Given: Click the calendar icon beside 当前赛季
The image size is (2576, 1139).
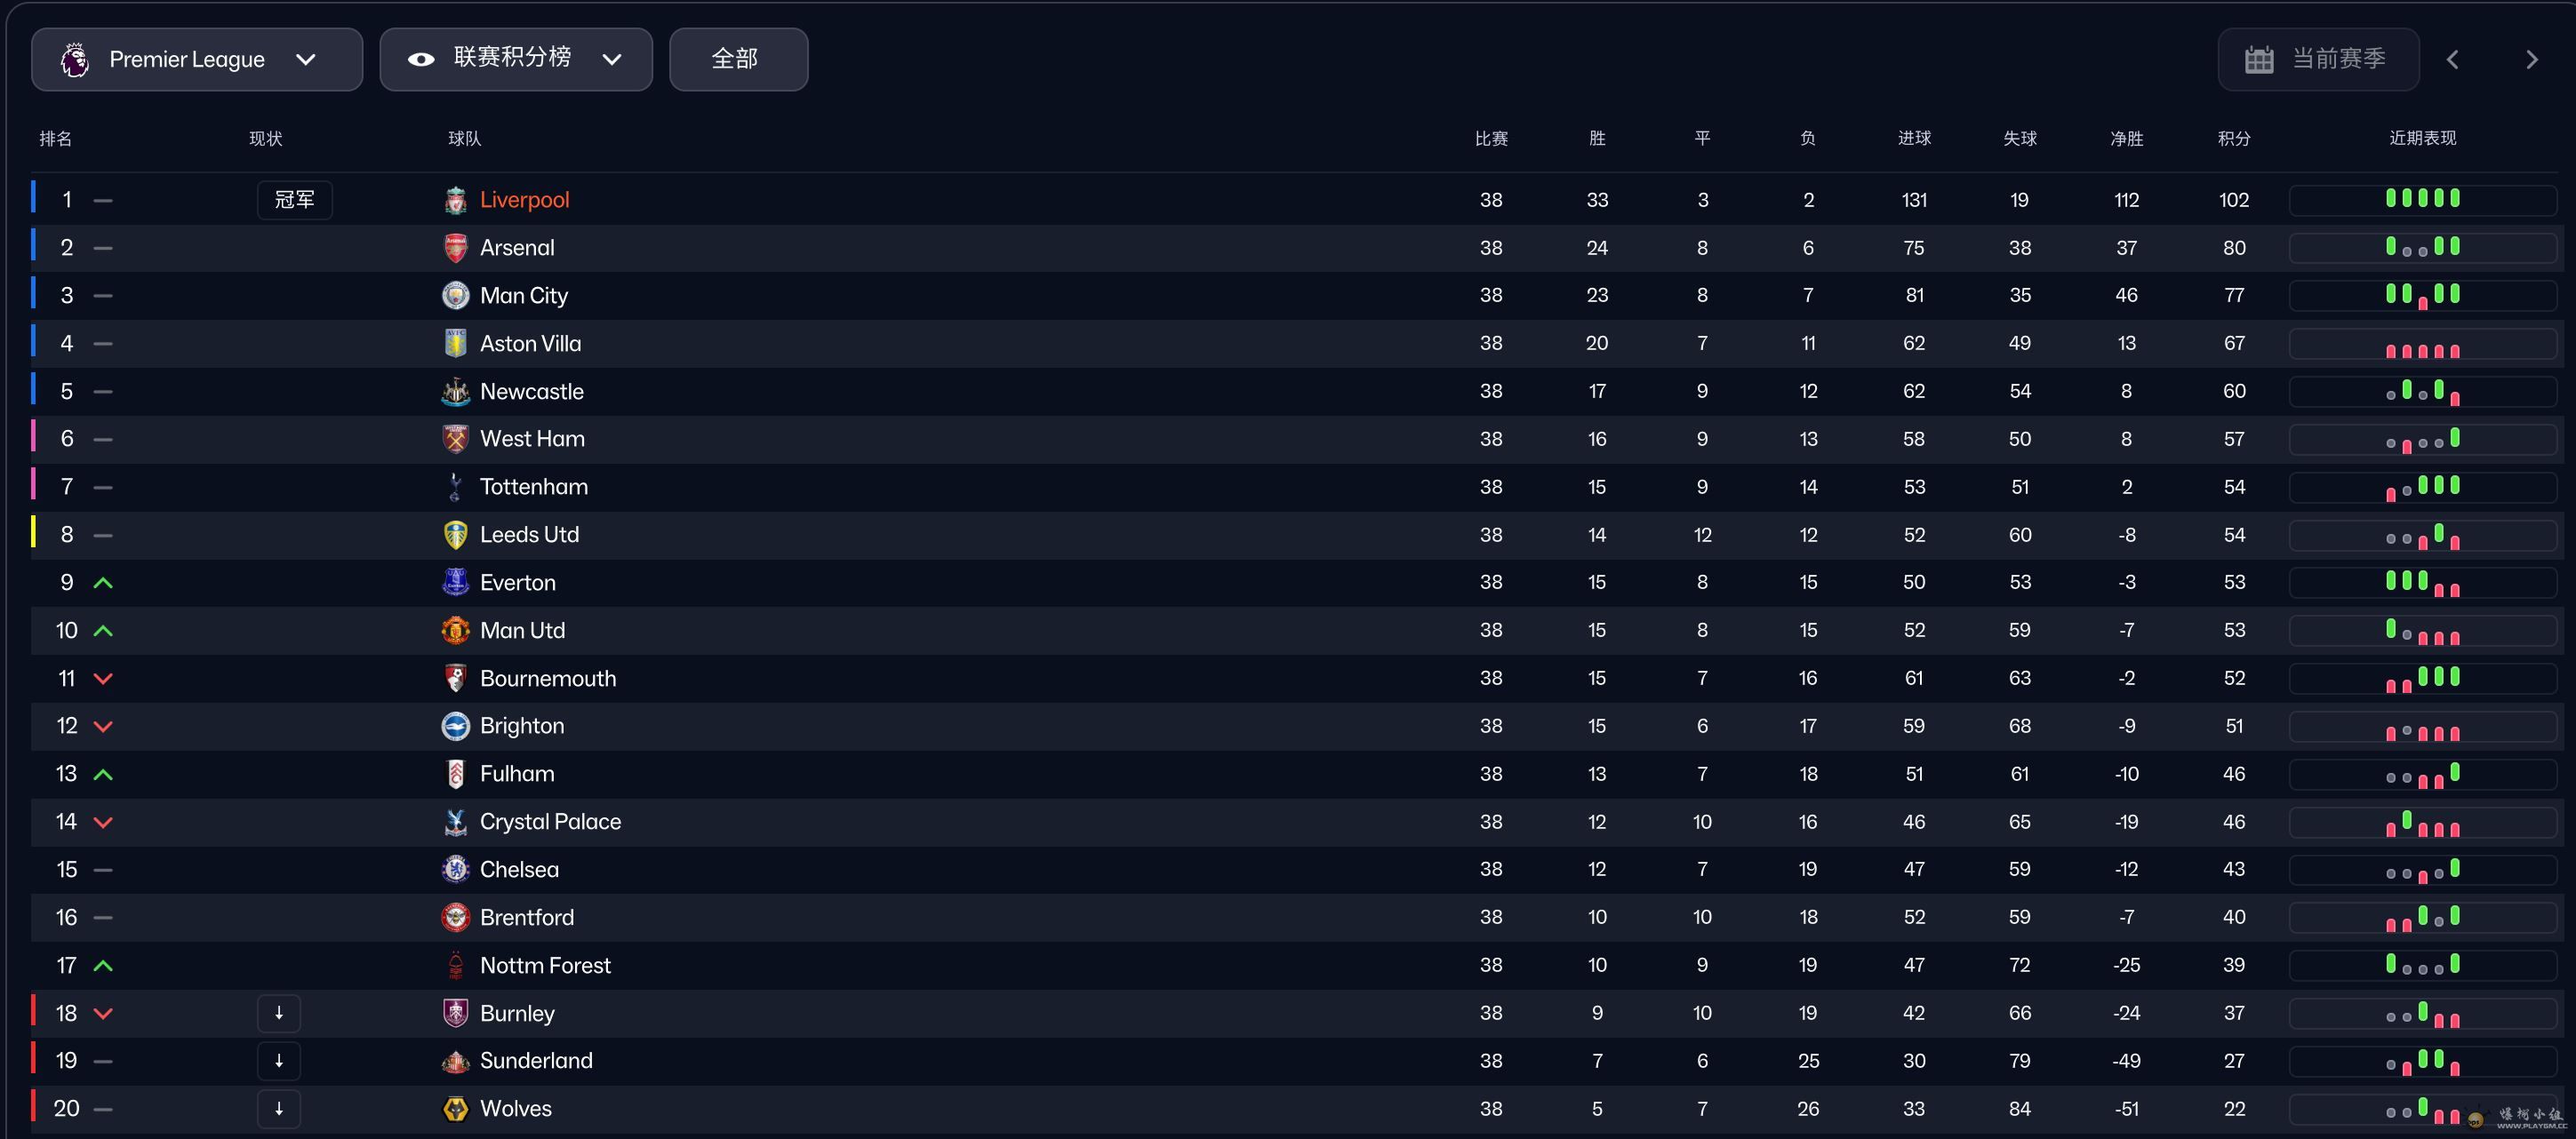Looking at the screenshot, I should coord(2258,60).
